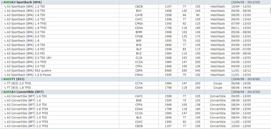The image size is (271, 129).
Task: Click the icon beside TT (8J3) 1.8 TFSI
Action: tap(5, 88)
